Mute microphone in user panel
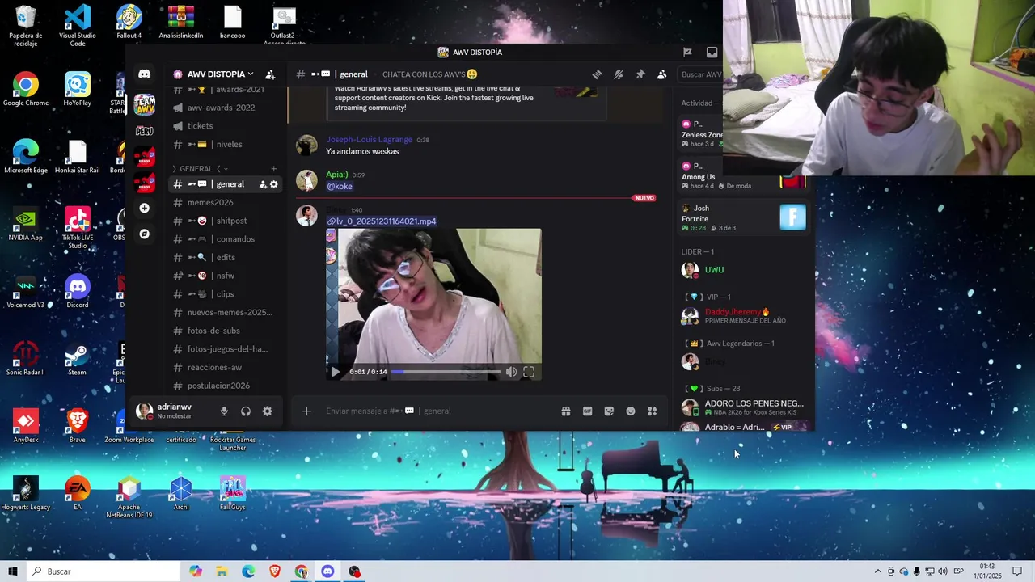 tap(224, 411)
